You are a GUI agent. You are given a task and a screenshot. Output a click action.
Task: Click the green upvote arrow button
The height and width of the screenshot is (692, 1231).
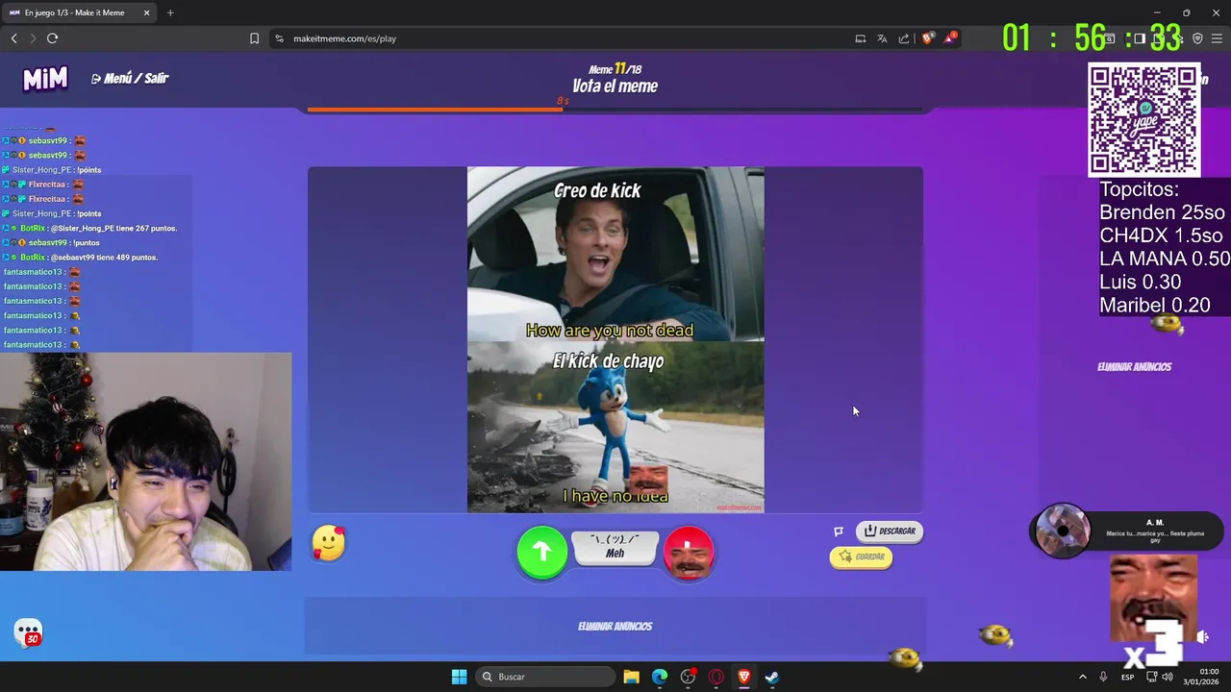pyautogui.click(x=542, y=552)
